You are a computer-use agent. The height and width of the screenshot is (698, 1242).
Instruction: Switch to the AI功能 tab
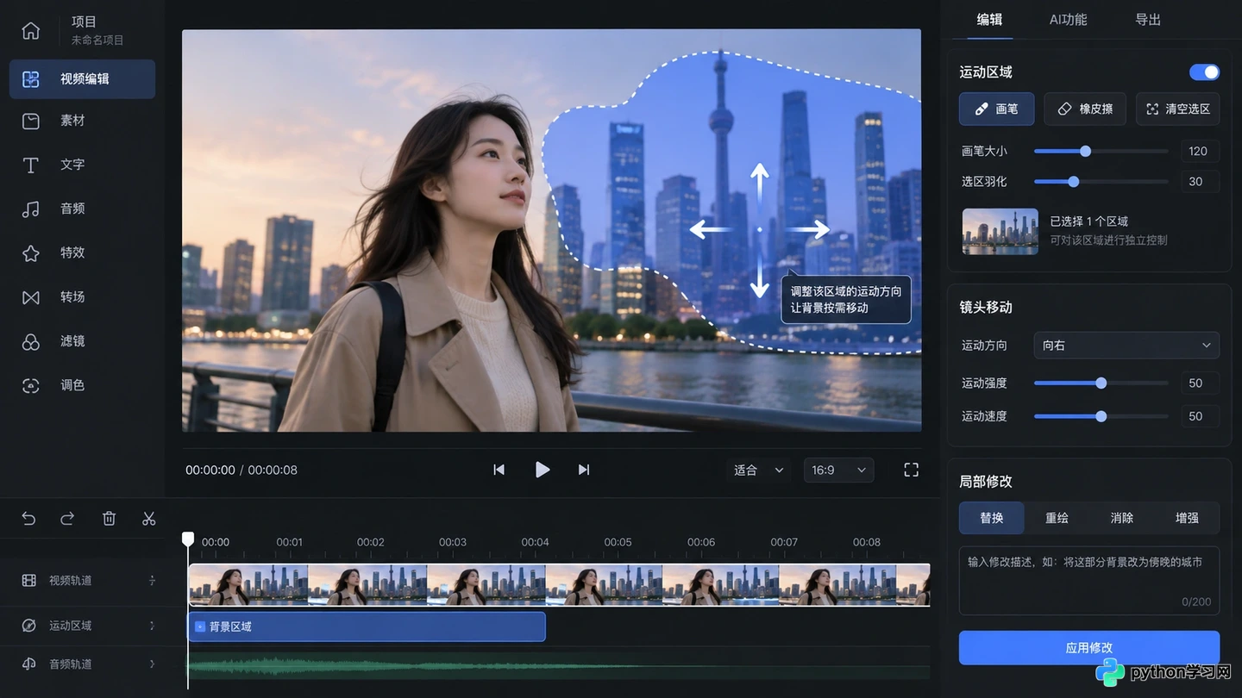(x=1068, y=20)
